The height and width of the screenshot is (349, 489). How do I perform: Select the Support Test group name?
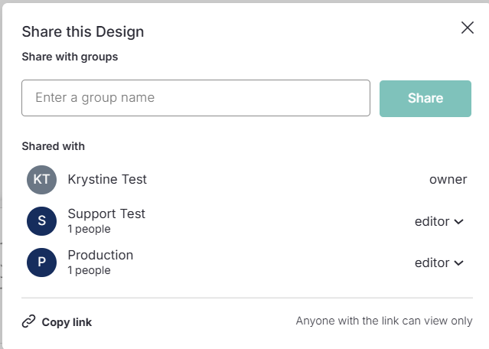tap(106, 214)
